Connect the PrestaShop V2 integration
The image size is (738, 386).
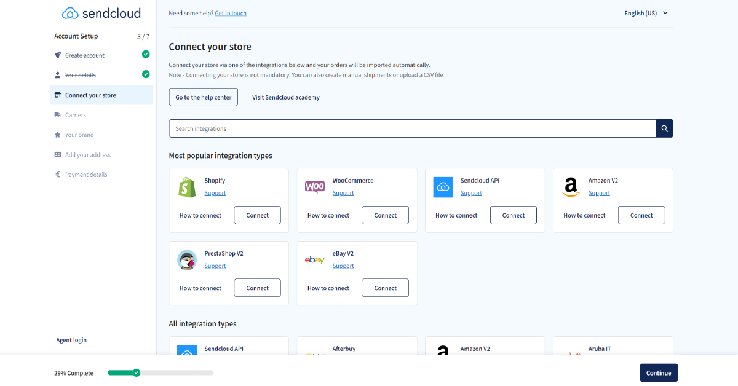258,288
